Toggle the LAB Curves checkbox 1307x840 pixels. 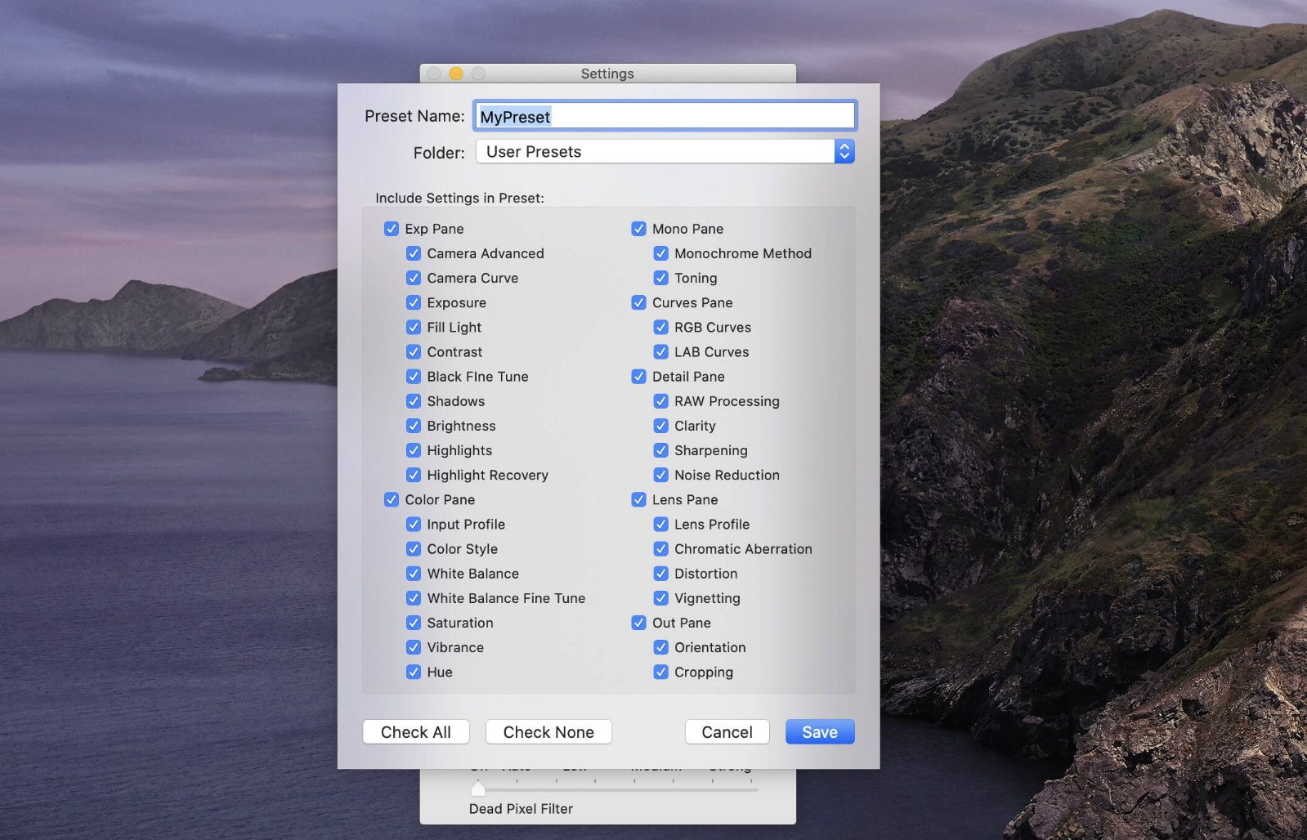click(x=661, y=352)
